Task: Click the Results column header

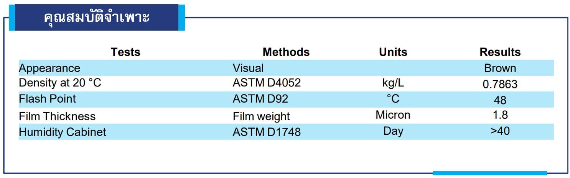Action: click(500, 52)
